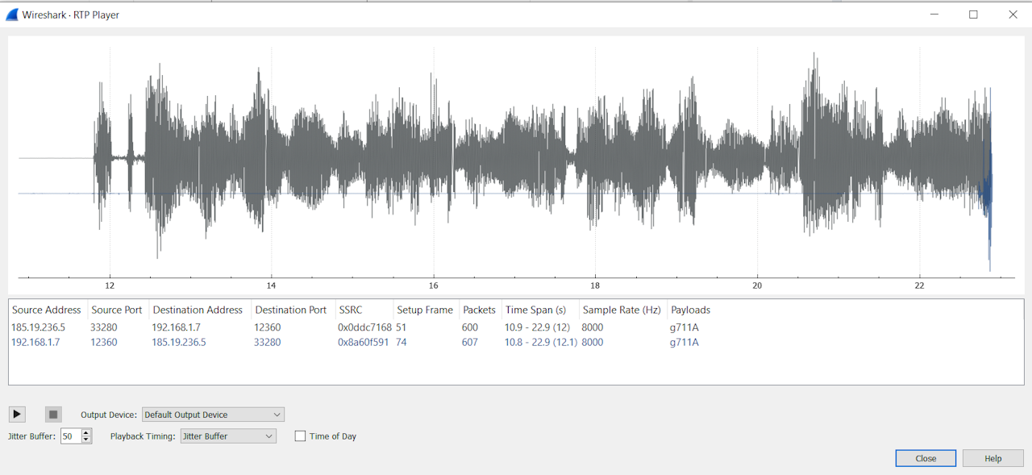Select the stream from source 185.19.236.5

[39, 327]
